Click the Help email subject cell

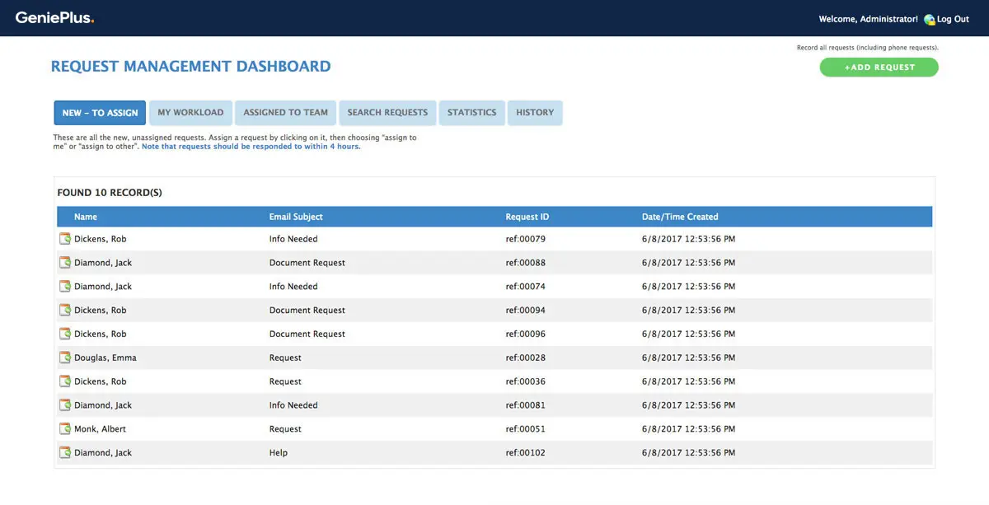[279, 453]
